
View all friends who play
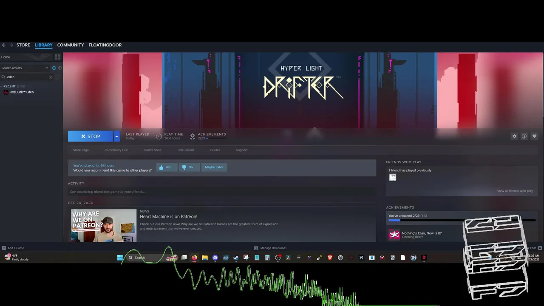[x=515, y=191]
